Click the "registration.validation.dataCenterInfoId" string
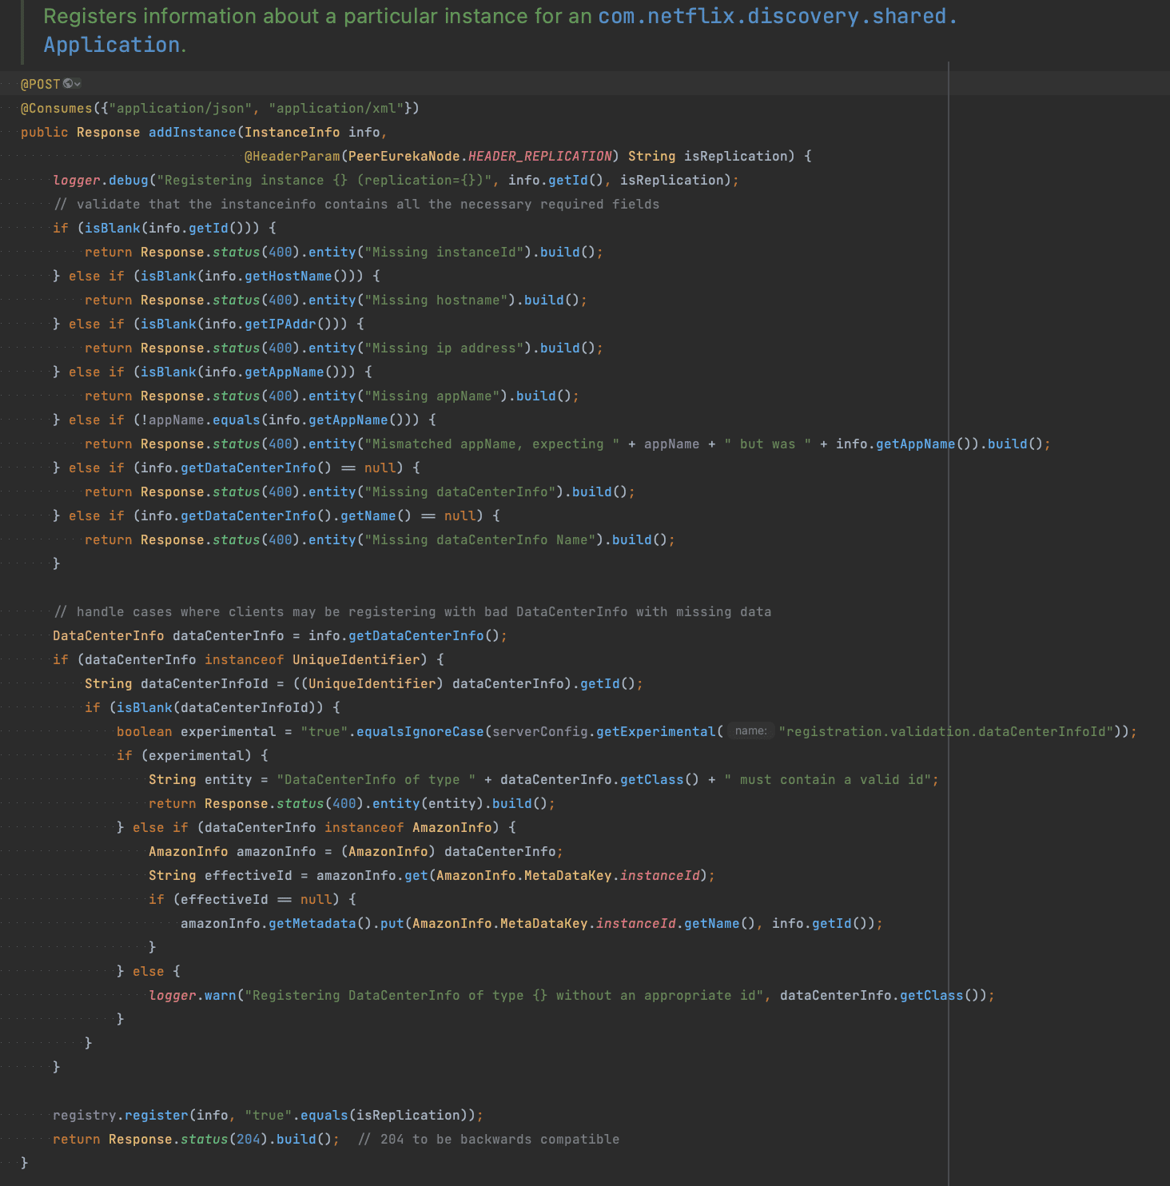The height and width of the screenshot is (1186, 1170). coord(946,731)
